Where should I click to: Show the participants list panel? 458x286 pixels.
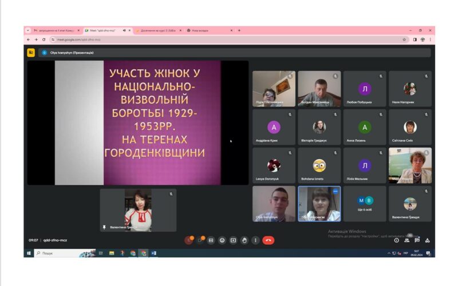(x=407, y=240)
